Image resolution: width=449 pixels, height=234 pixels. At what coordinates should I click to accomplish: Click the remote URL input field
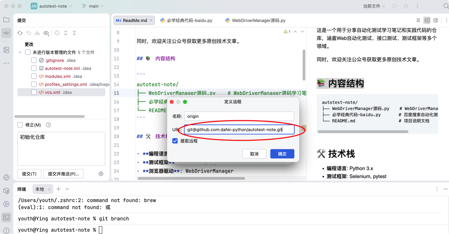coord(239,129)
